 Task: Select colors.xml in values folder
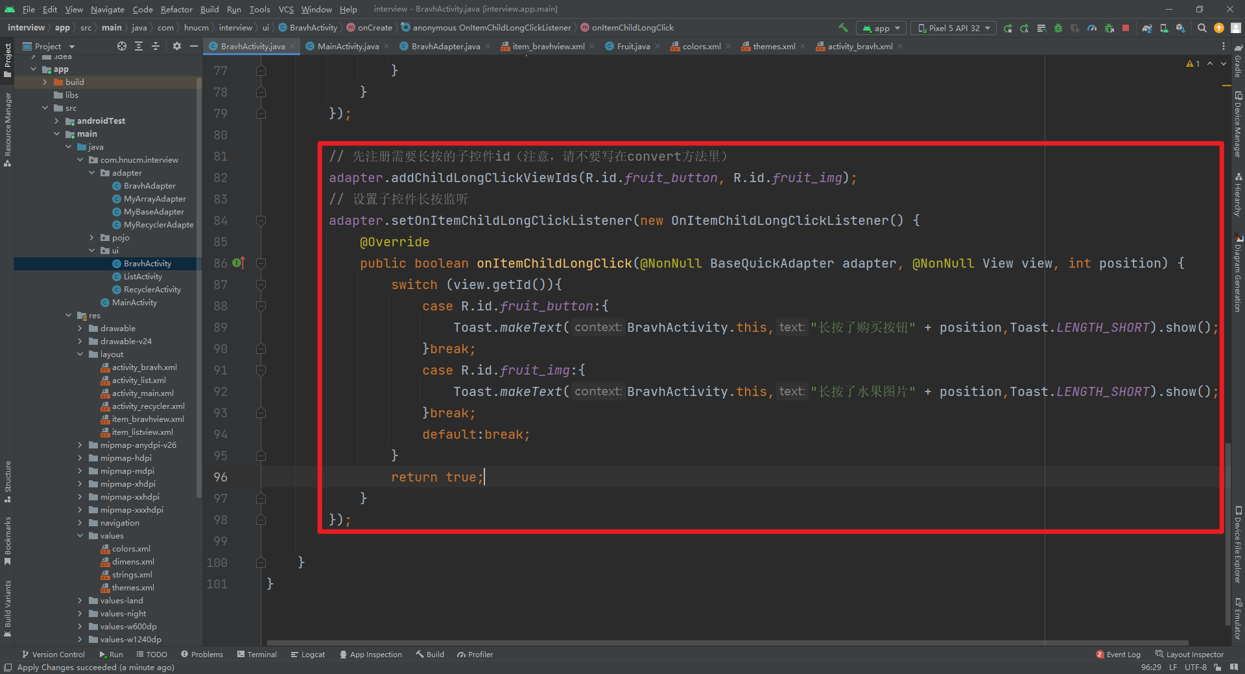tap(131, 549)
